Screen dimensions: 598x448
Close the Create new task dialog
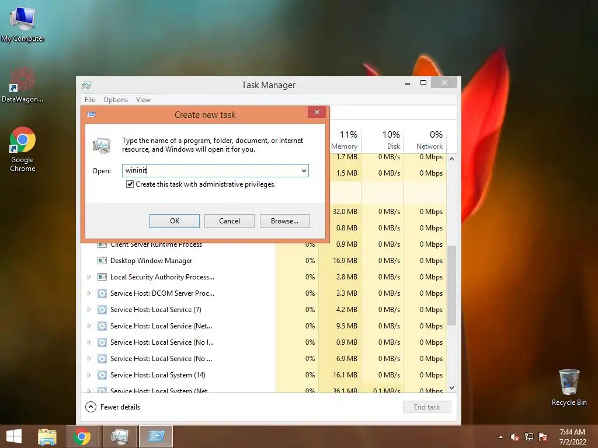coord(317,112)
